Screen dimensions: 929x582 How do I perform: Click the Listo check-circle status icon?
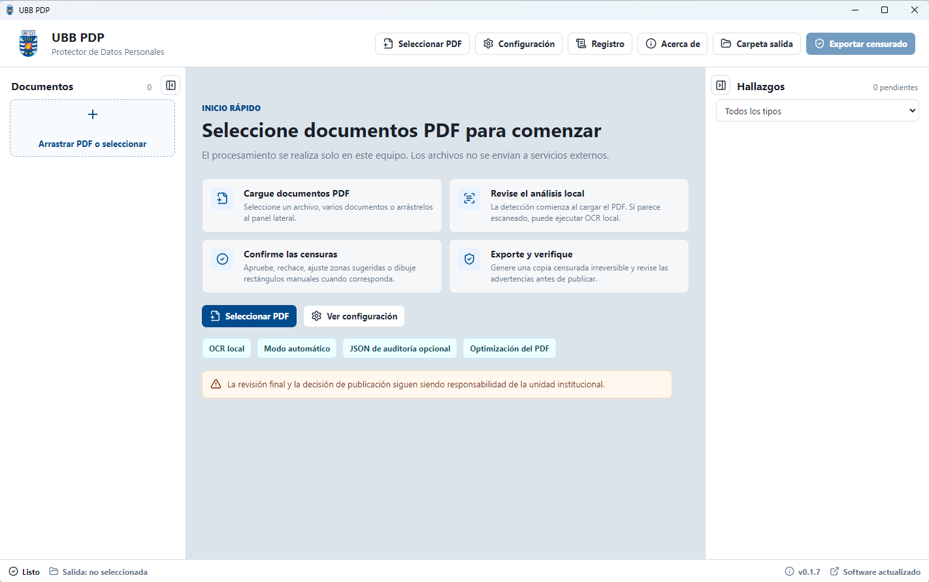pyautogui.click(x=13, y=572)
